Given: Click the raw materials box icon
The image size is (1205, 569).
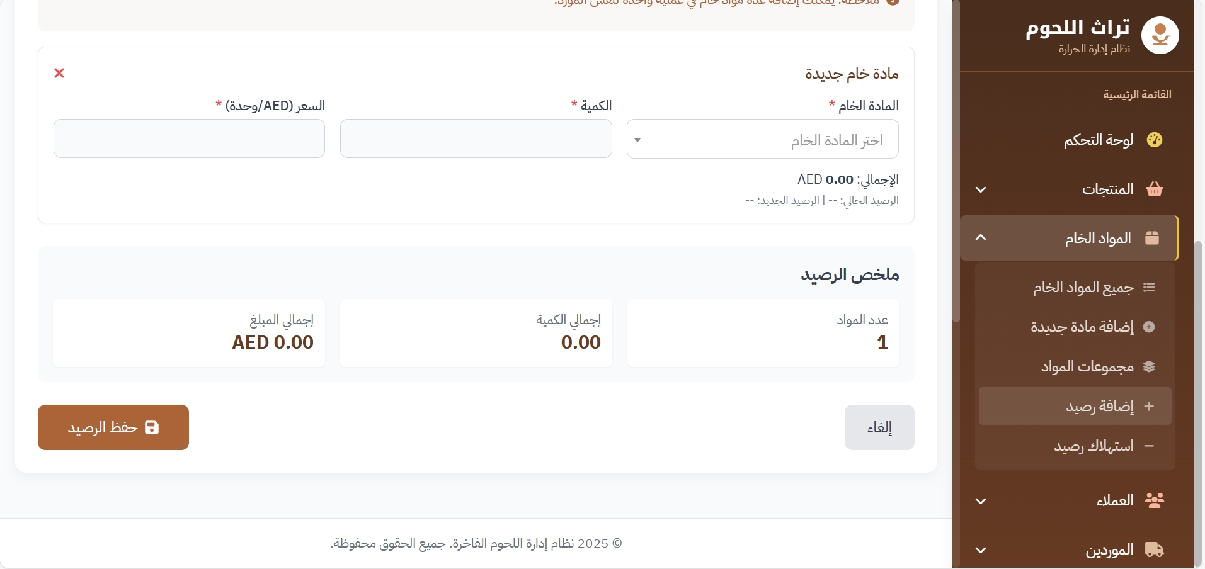Looking at the screenshot, I should [1152, 238].
